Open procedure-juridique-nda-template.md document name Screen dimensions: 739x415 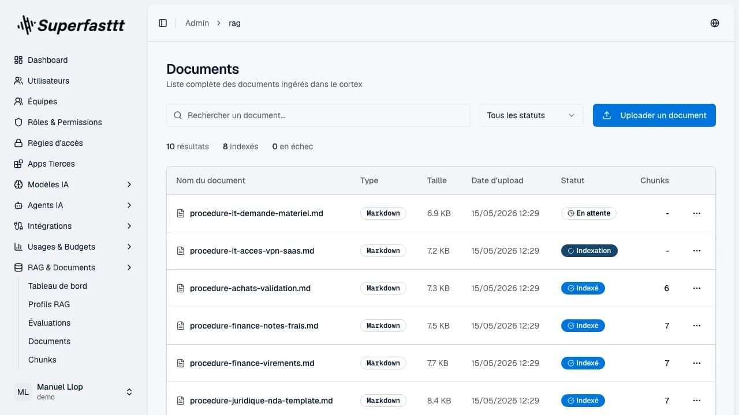(x=261, y=401)
